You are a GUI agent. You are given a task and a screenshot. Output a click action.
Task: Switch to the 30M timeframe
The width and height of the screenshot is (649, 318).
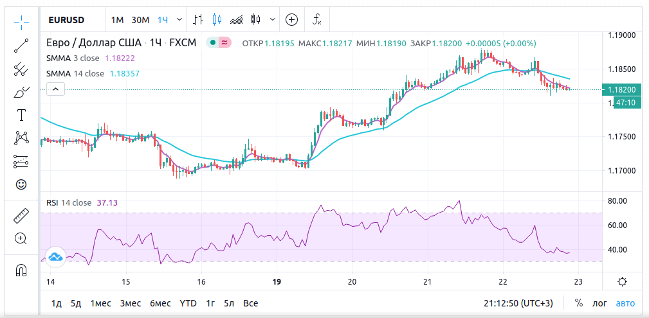tap(140, 20)
